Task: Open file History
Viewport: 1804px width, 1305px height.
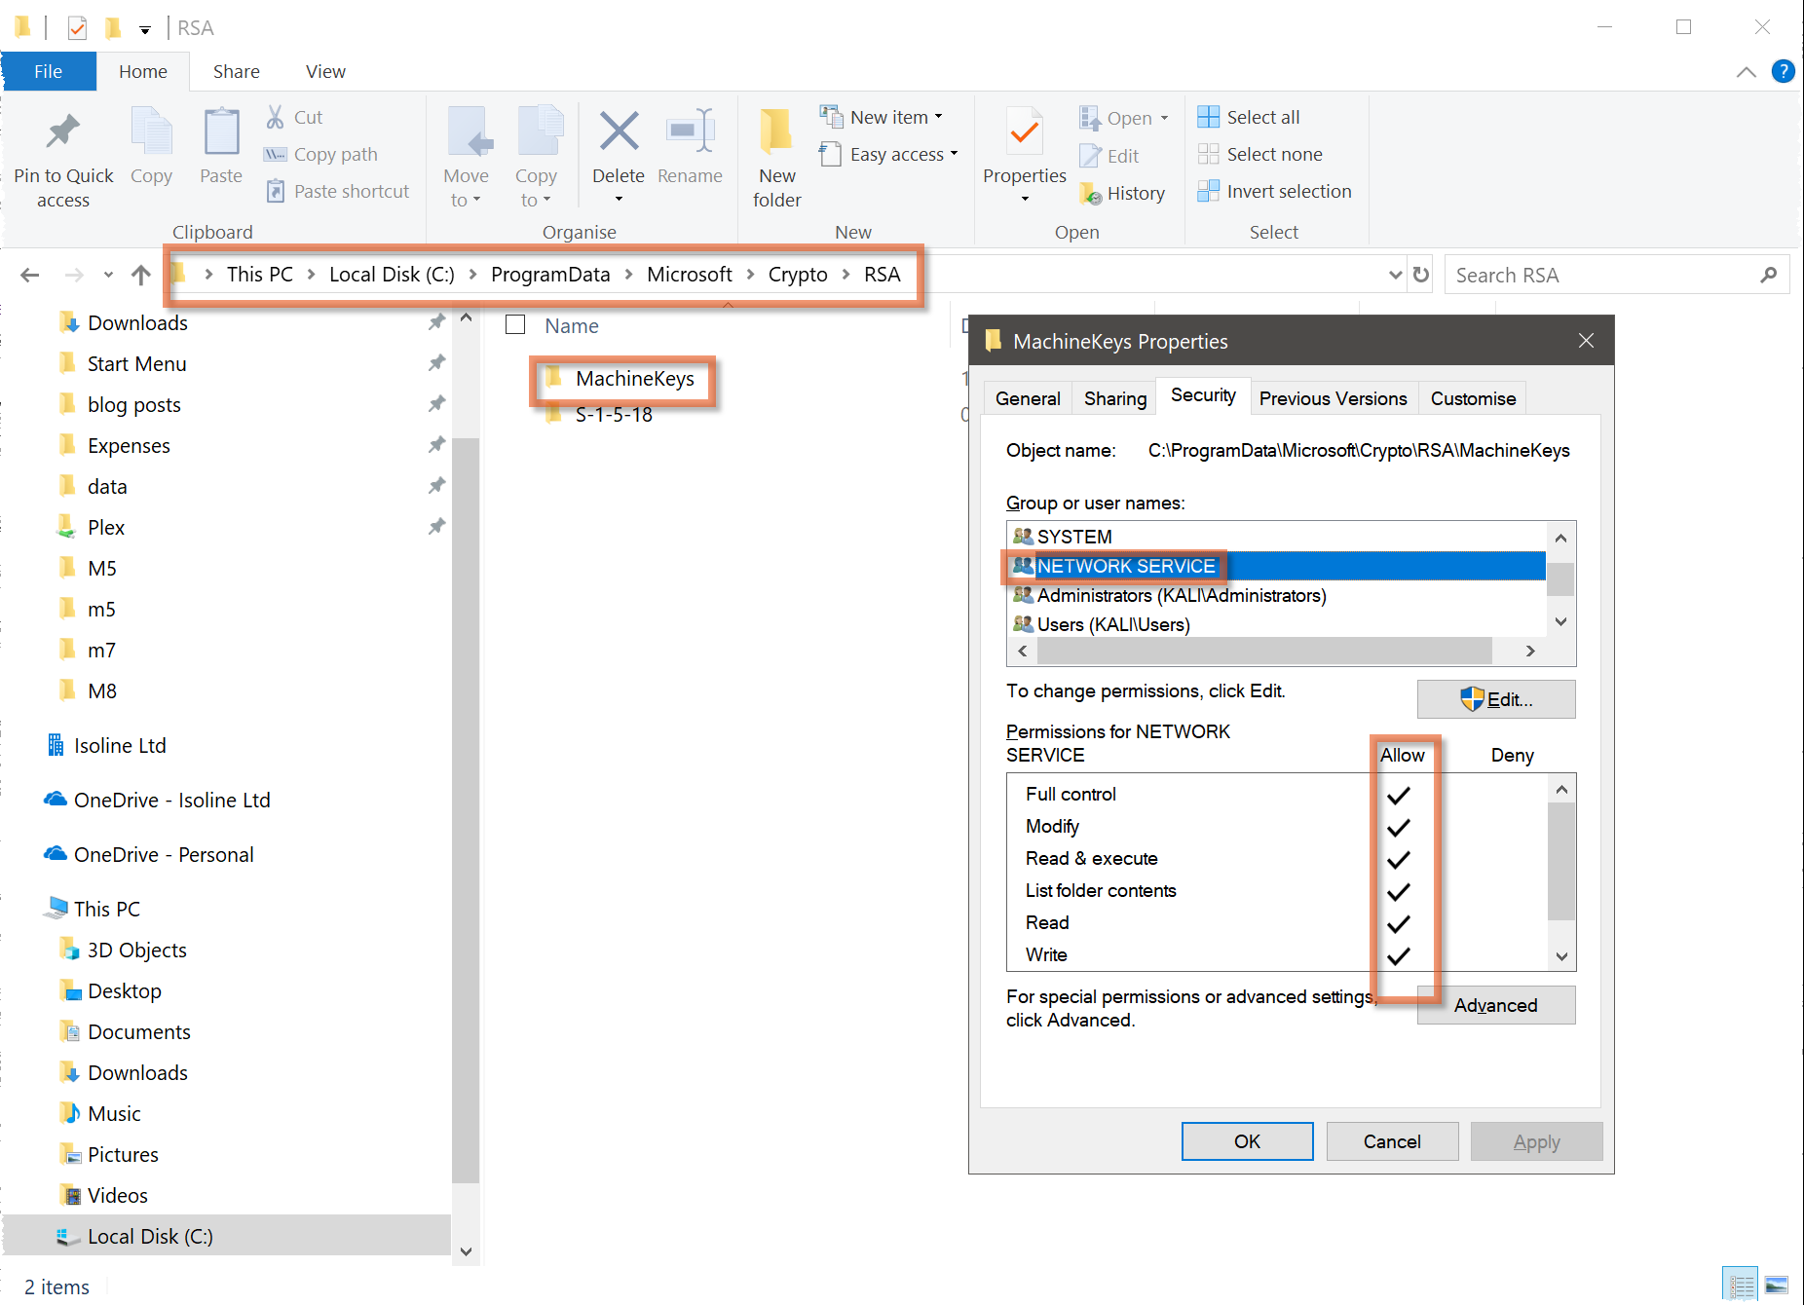Action: 1122,193
